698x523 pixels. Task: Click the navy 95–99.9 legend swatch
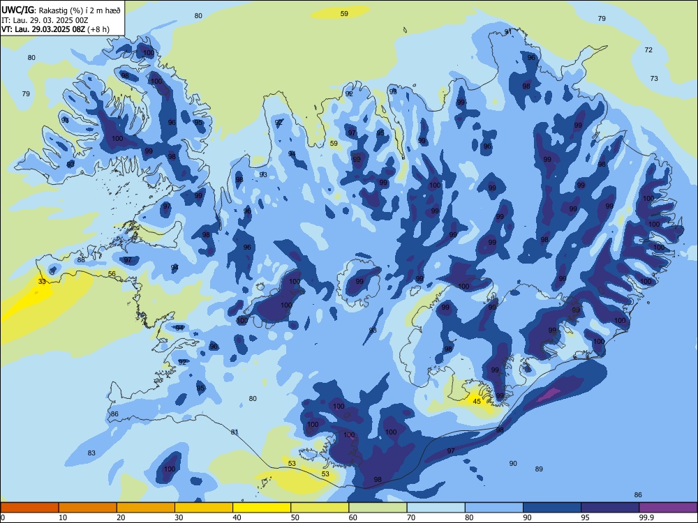(610, 508)
